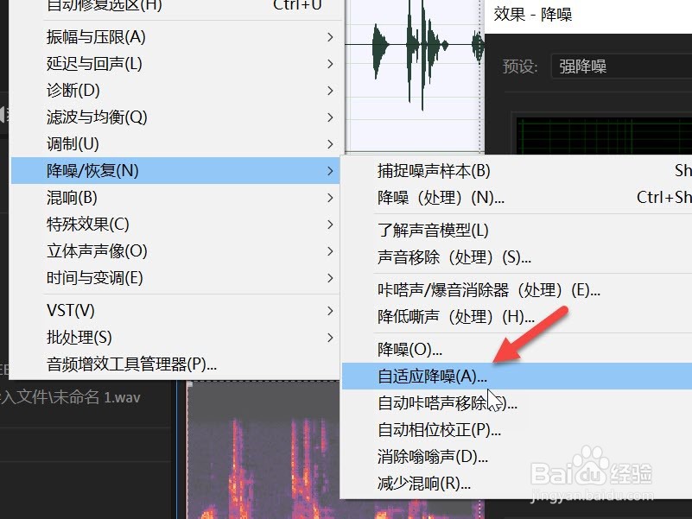Expand arrow beside 时间与变调(E)
692x519 pixels.
point(330,278)
